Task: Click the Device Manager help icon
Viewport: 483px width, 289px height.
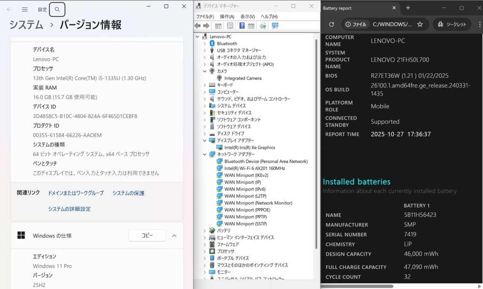Action: [242, 26]
